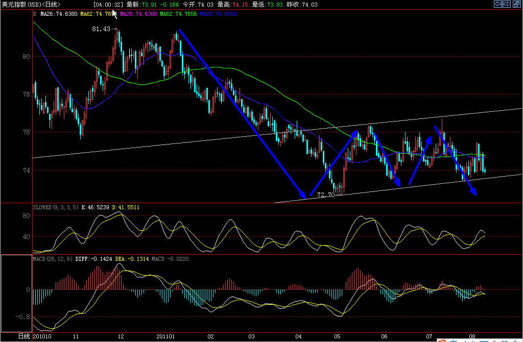Click the green MA62:74.7656 indicator label
This screenshot has height=342, width=523.
point(178,14)
